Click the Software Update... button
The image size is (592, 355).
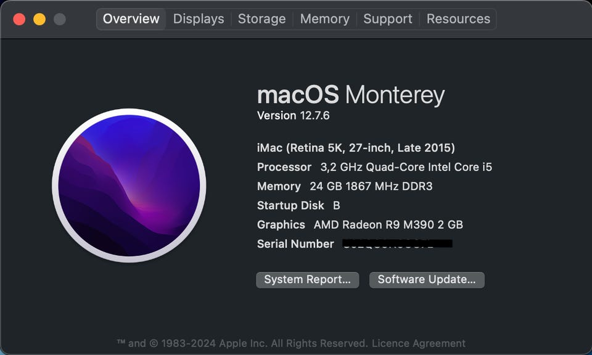point(427,280)
